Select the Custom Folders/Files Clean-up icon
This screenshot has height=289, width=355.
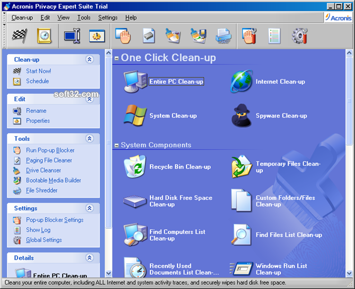point(241,201)
